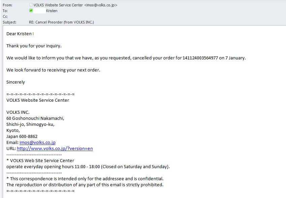Click the confidentiality notice line
Viewport: 286px width, 198px height.
coord(85,179)
